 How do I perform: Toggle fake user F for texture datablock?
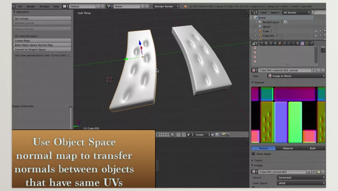point(314,70)
